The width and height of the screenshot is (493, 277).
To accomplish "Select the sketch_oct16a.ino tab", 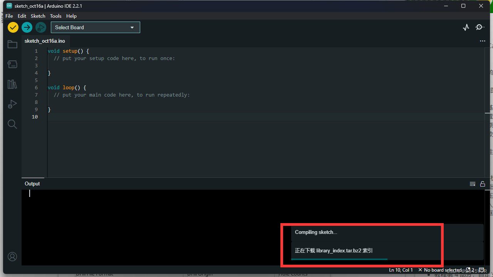I will click(45, 41).
